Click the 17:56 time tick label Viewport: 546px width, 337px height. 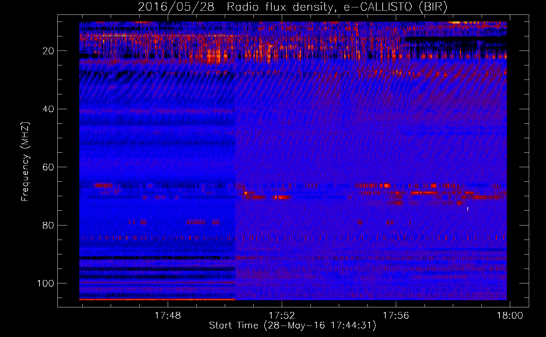point(395,315)
